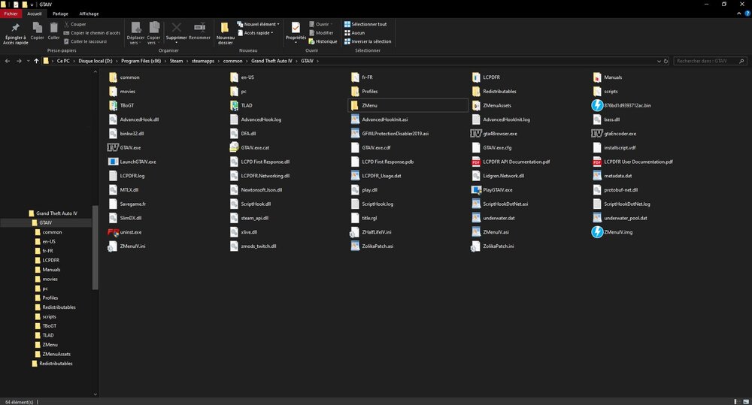The height and width of the screenshot is (405, 752).
Task: Switch to the Affichage ribbon tab
Action: 89,14
